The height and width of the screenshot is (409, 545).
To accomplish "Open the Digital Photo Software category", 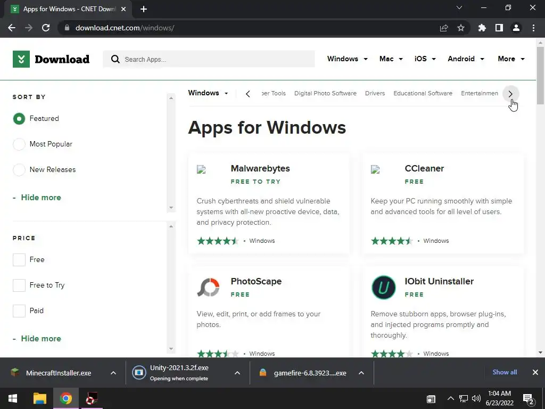I will click(325, 93).
